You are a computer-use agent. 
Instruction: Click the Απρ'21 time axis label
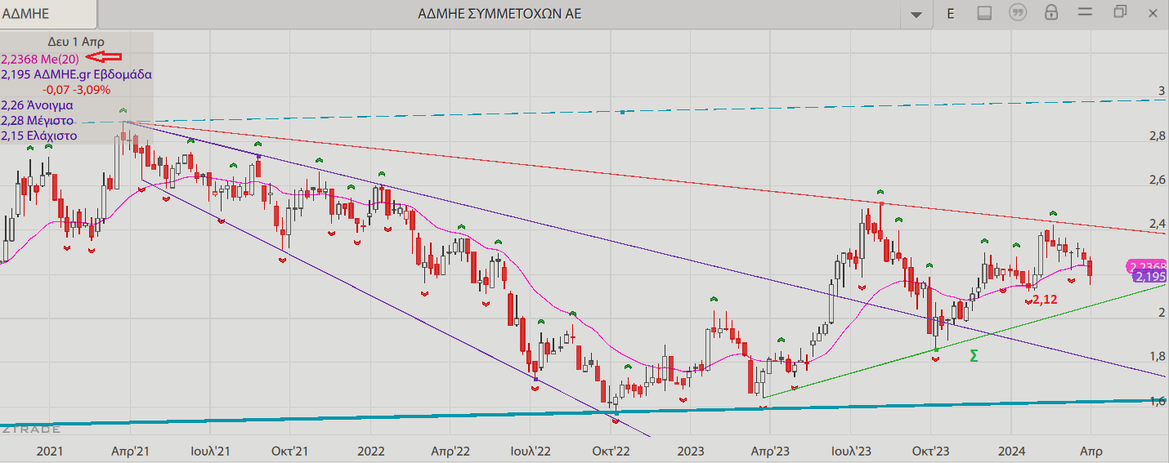tap(129, 450)
